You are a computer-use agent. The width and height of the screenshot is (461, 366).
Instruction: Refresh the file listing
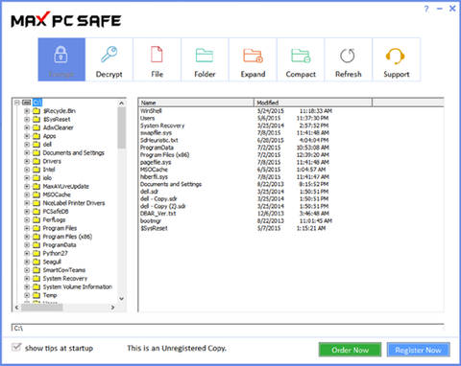click(x=348, y=56)
